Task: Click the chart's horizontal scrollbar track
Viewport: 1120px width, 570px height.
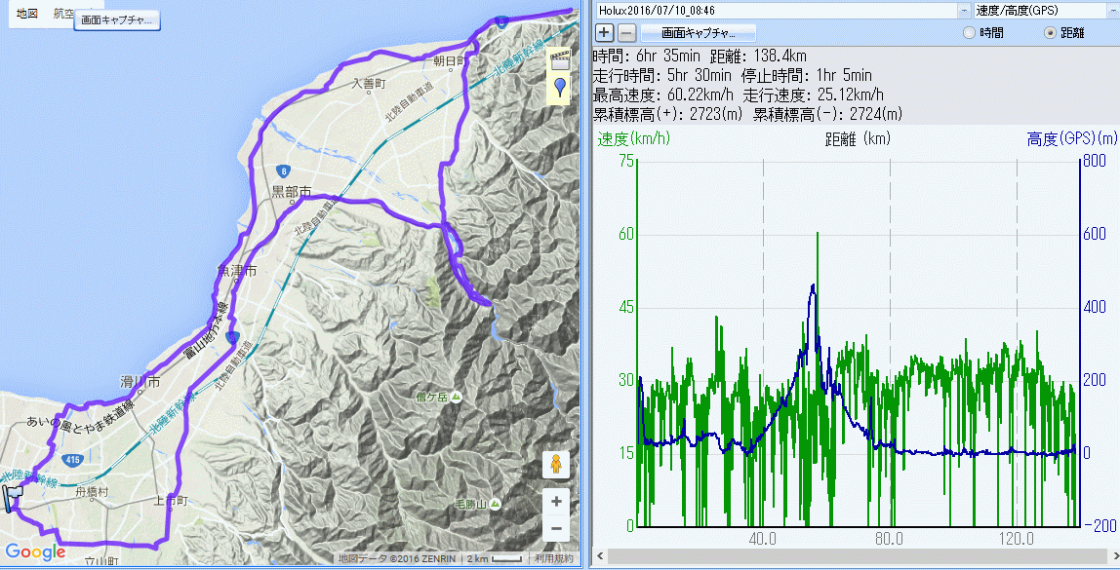Action: coord(849,554)
